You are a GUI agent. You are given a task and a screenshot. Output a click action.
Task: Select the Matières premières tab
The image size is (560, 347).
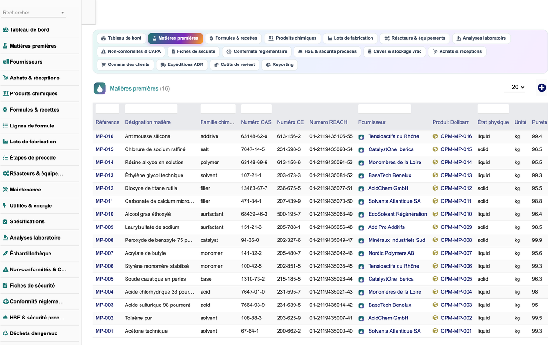click(x=175, y=38)
